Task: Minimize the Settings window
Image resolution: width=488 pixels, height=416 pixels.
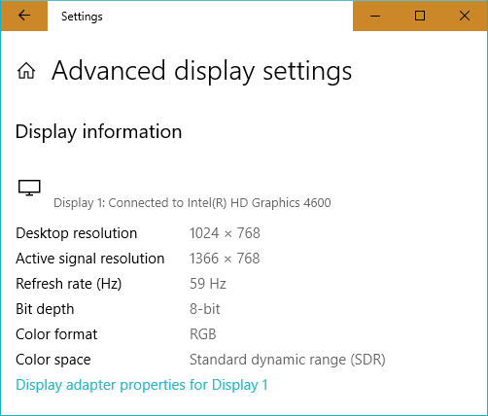Action: pos(375,16)
